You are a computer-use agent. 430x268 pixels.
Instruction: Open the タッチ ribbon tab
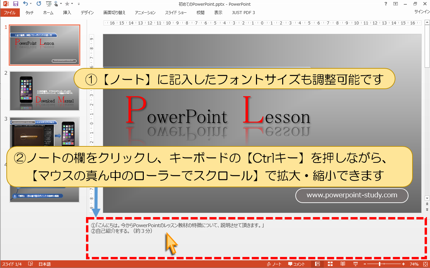pyautogui.click(x=29, y=12)
